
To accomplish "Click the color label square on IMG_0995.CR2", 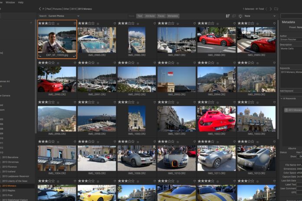I will click(257, 63).
